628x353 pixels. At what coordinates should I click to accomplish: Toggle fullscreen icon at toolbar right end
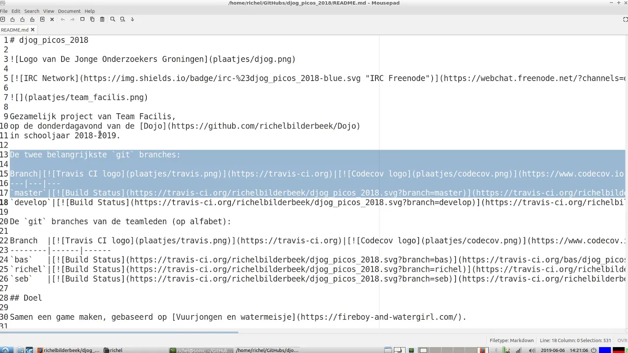626,19
